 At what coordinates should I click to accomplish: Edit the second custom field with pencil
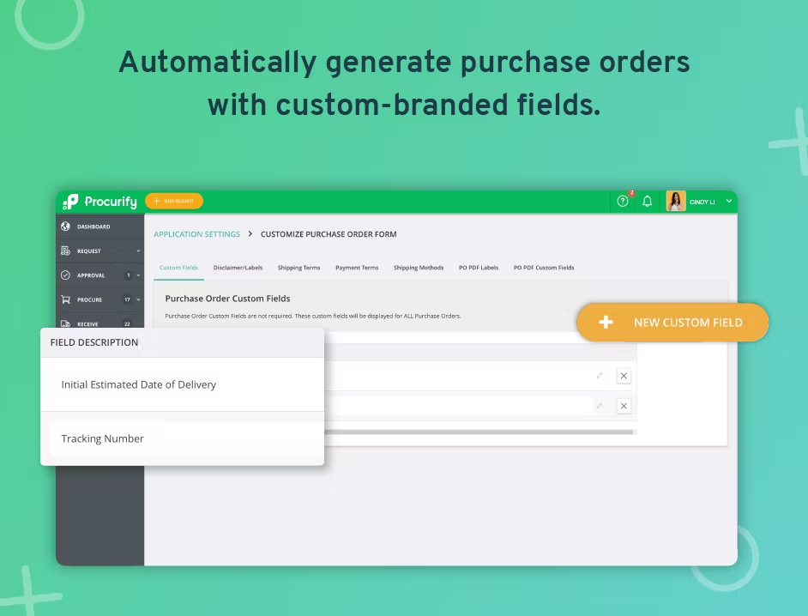pyautogui.click(x=600, y=406)
